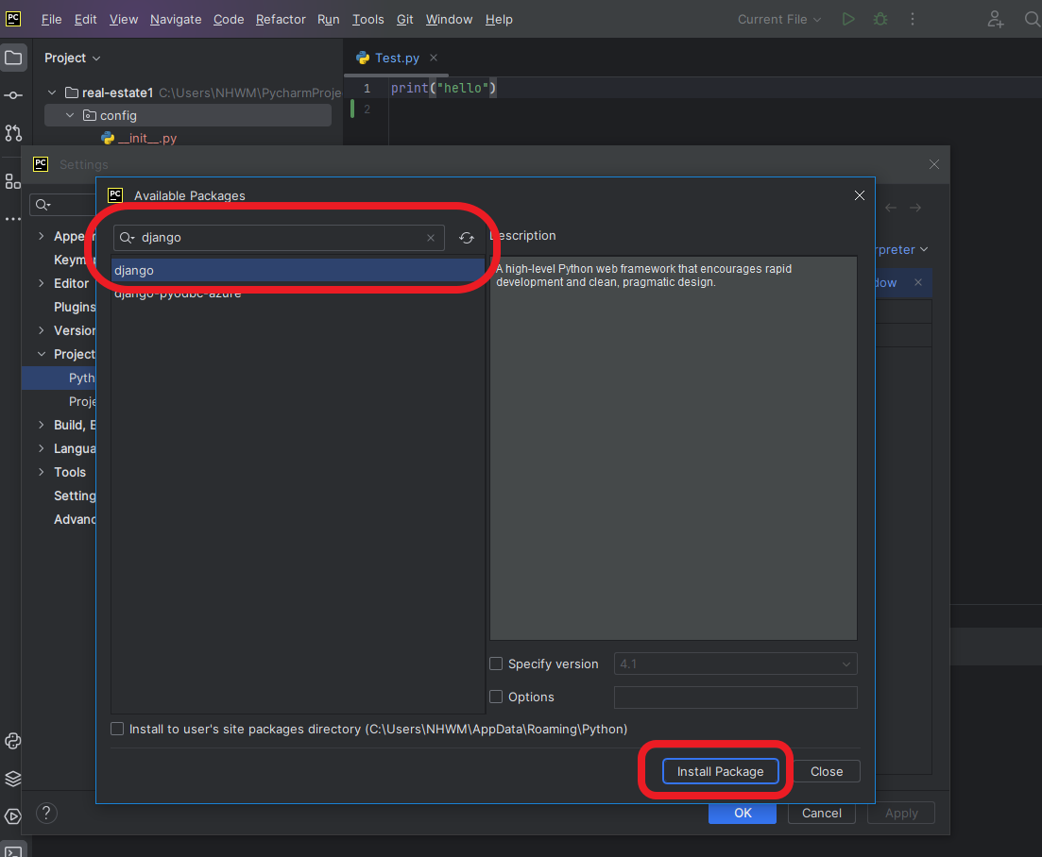Open the Help menu
The image size is (1042, 857).
499,19
